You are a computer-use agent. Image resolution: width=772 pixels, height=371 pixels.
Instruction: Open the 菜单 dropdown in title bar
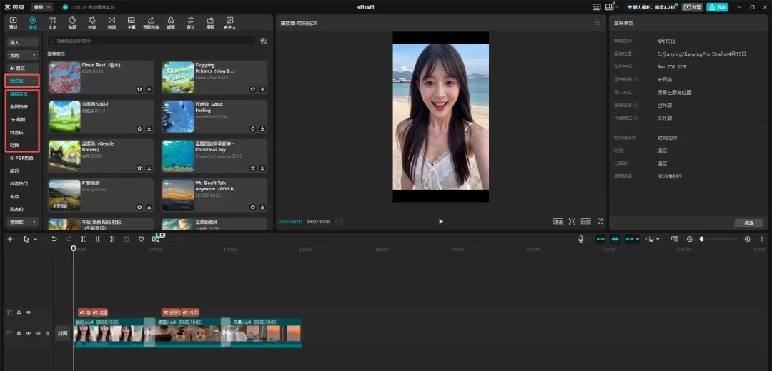pyautogui.click(x=42, y=6)
